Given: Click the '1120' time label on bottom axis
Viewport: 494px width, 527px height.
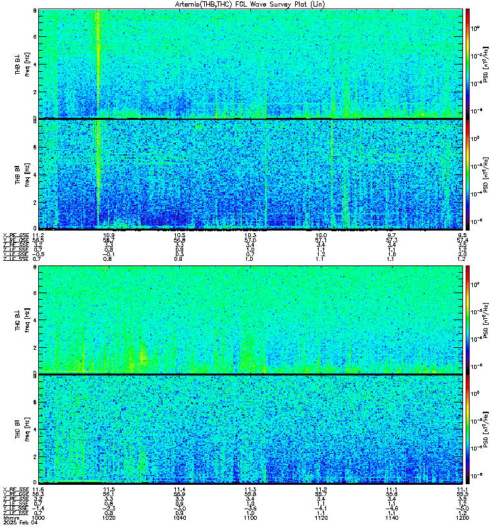Looking at the screenshot, I should (x=321, y=518).
